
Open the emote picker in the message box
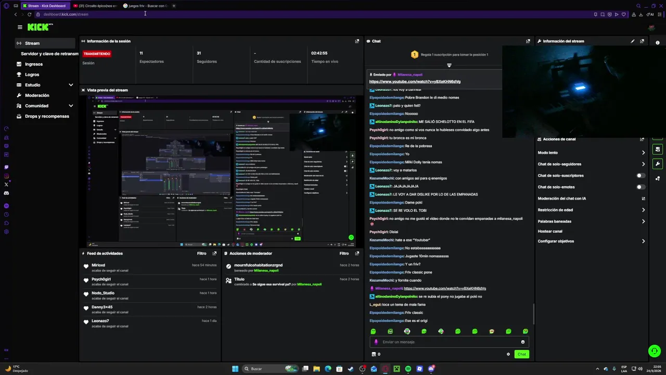point(523,342)
